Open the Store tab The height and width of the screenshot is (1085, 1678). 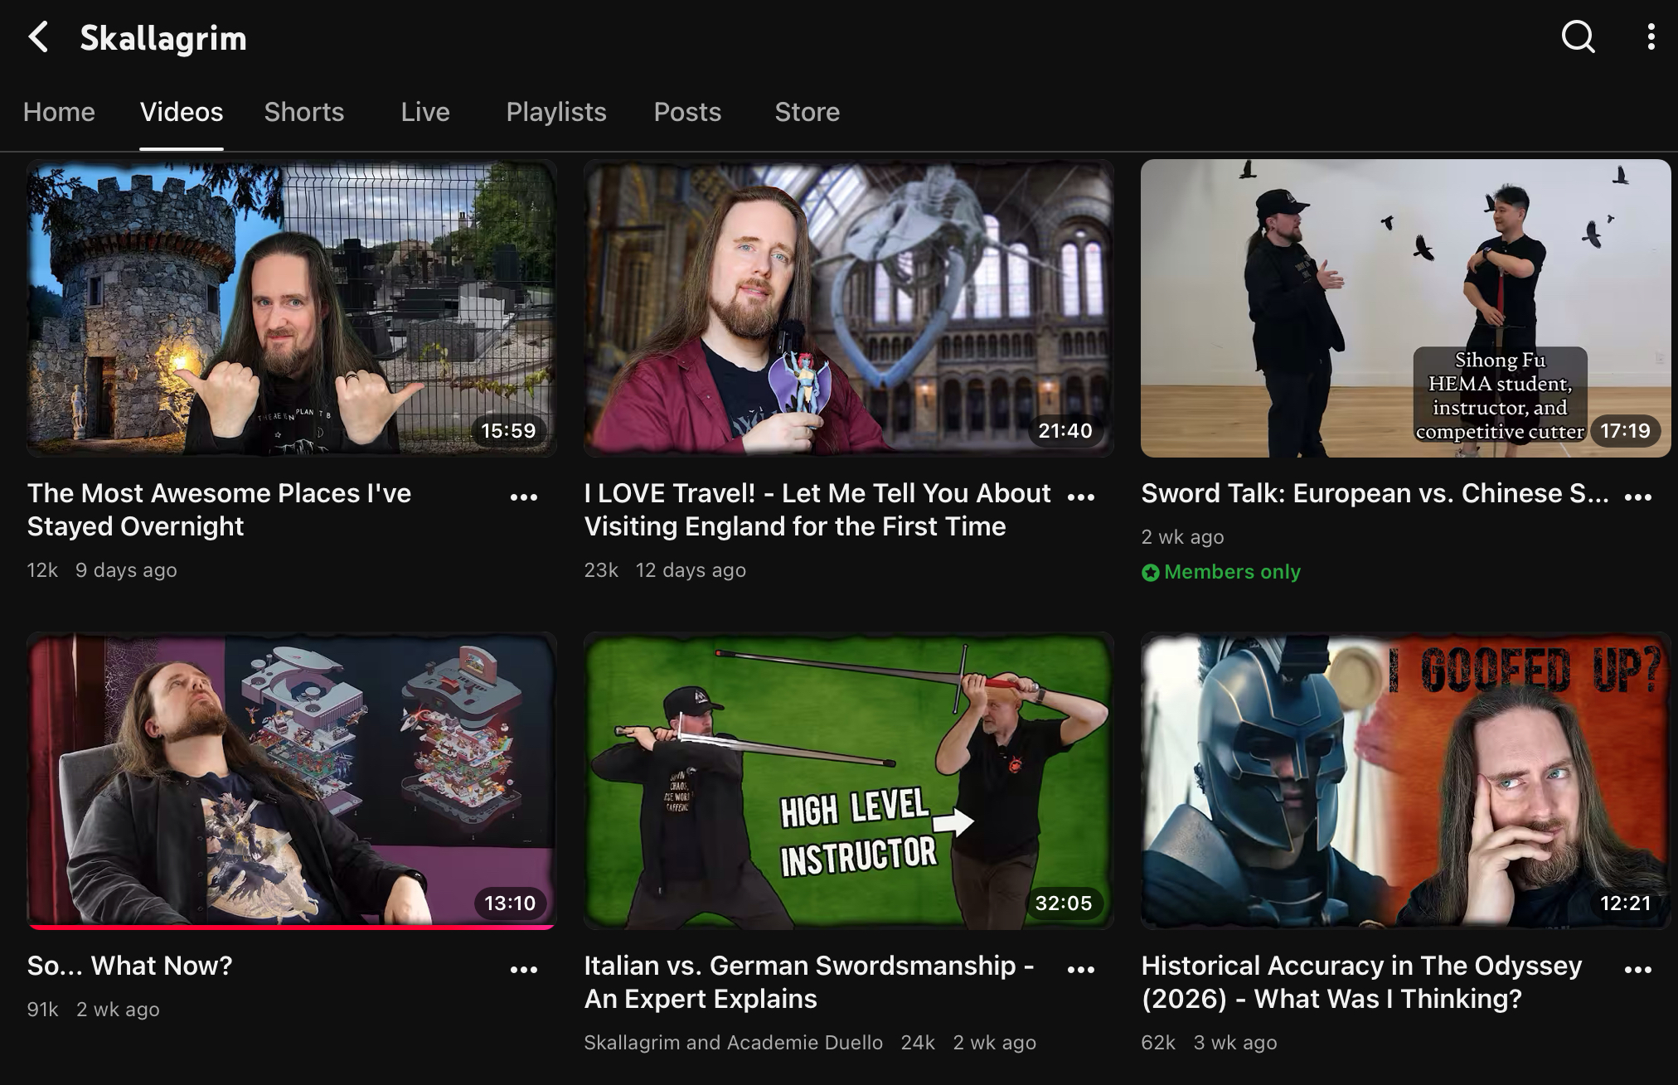coord(807,112)
